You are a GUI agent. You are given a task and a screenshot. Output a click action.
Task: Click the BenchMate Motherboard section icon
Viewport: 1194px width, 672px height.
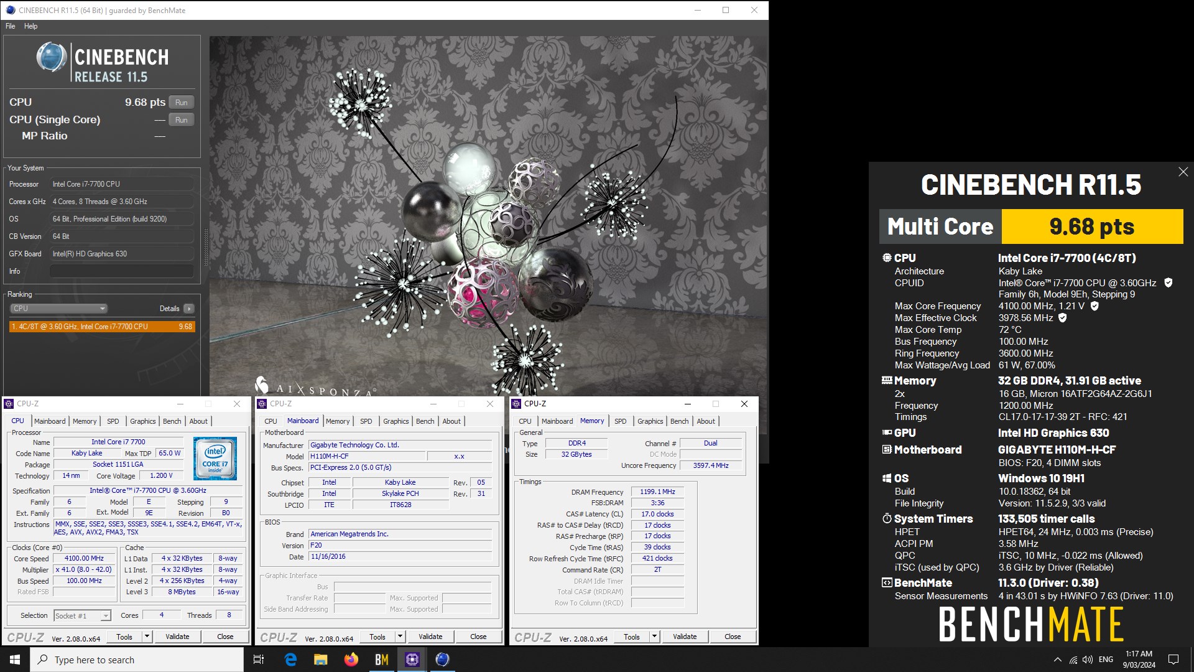[x=887, y=449]
